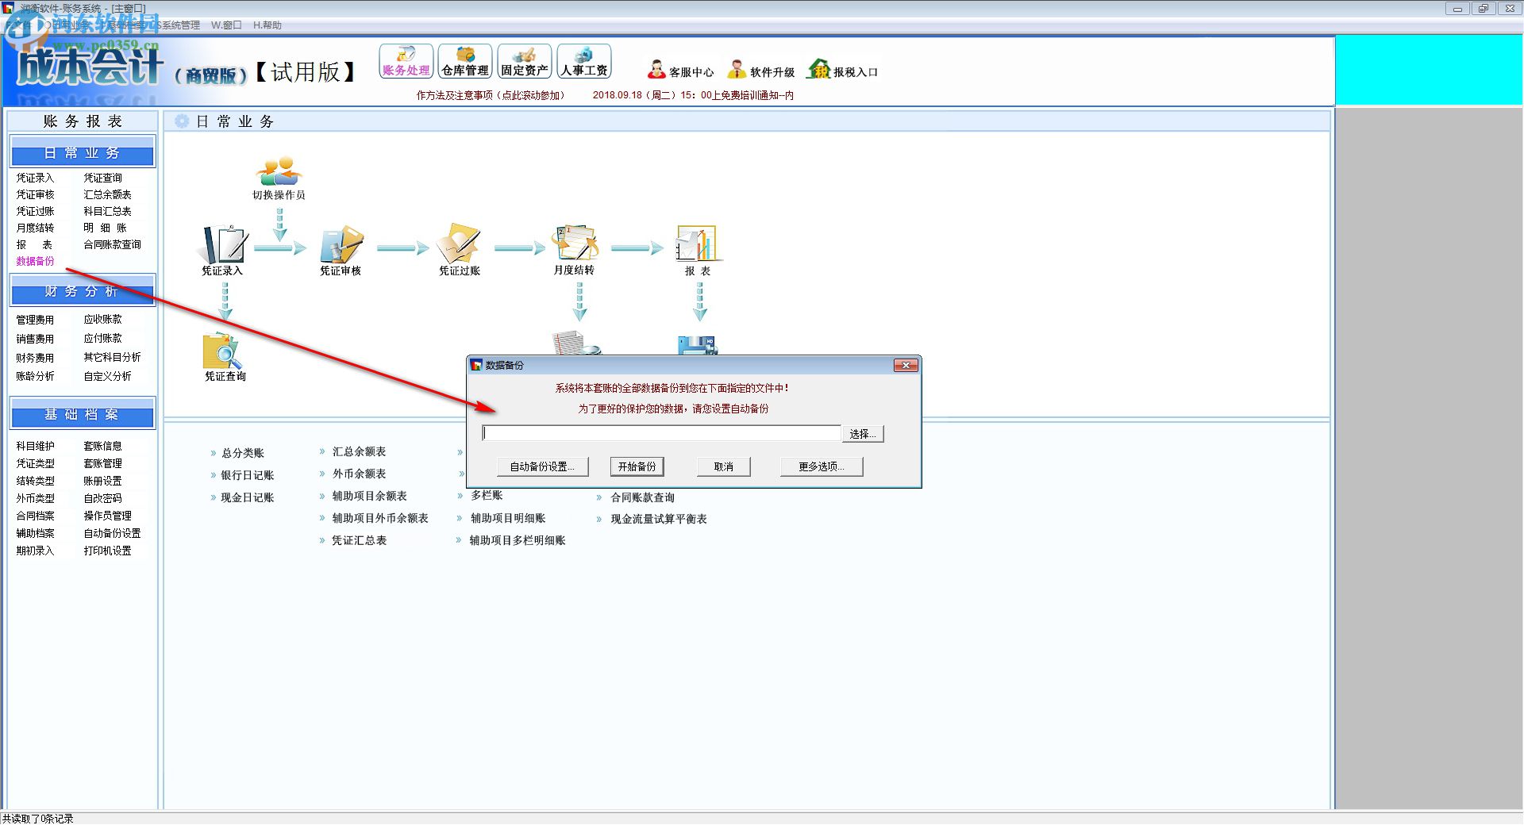Open 应收账款 analysis
The width and height of the screenshot is (1524, 825).
click(x=103, y=319)
